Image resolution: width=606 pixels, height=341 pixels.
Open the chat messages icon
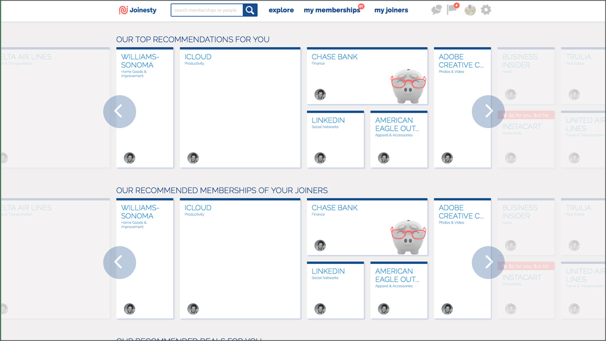[436, 10]
